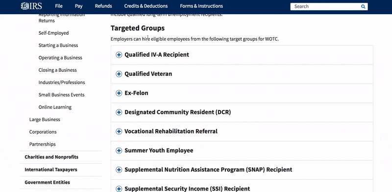The height and width of the screenshot is (192, 392).
Task: Click the plus icon beside Qualified IV-A Recipient
Action: [x=119, y=55]
